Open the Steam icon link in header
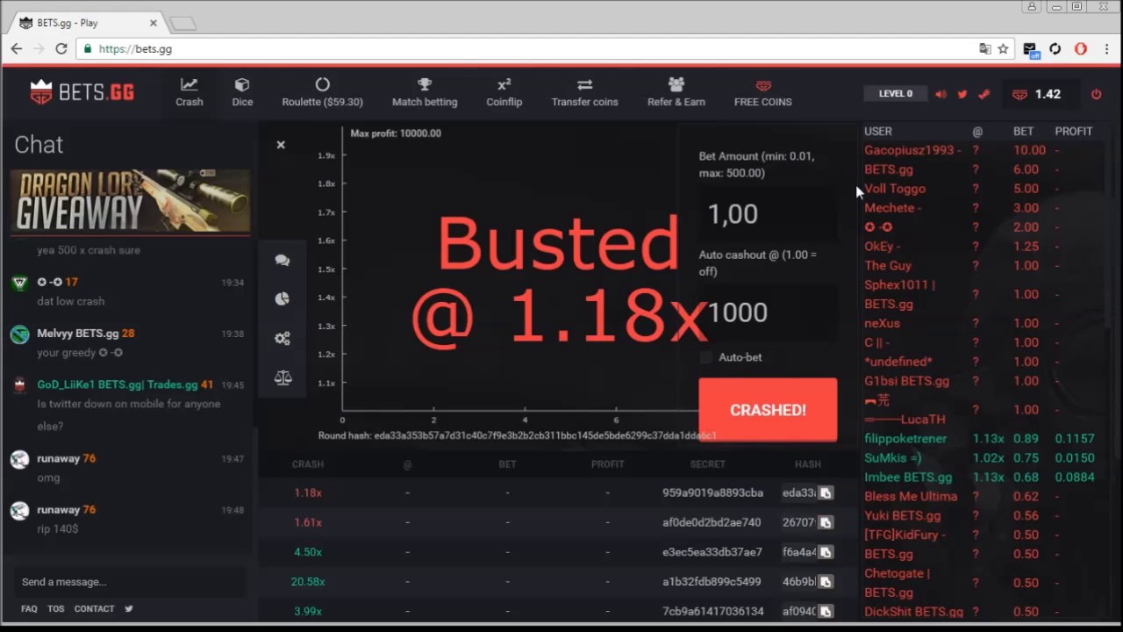 pyautogui.click(x=984, y=94)
